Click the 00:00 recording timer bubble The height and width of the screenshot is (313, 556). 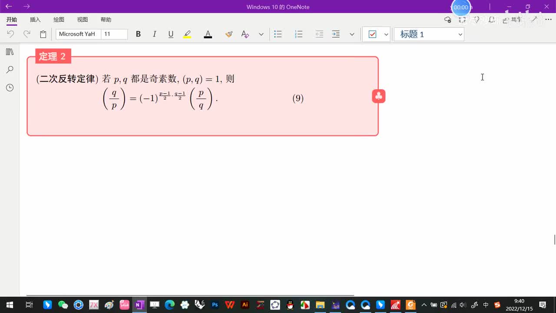pyautogui.click(x=461, y=7)
